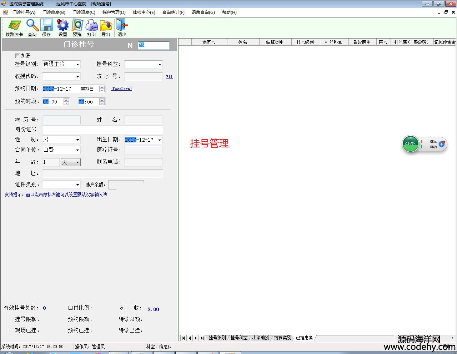Go to first record navigation arrow

point(183,338)
